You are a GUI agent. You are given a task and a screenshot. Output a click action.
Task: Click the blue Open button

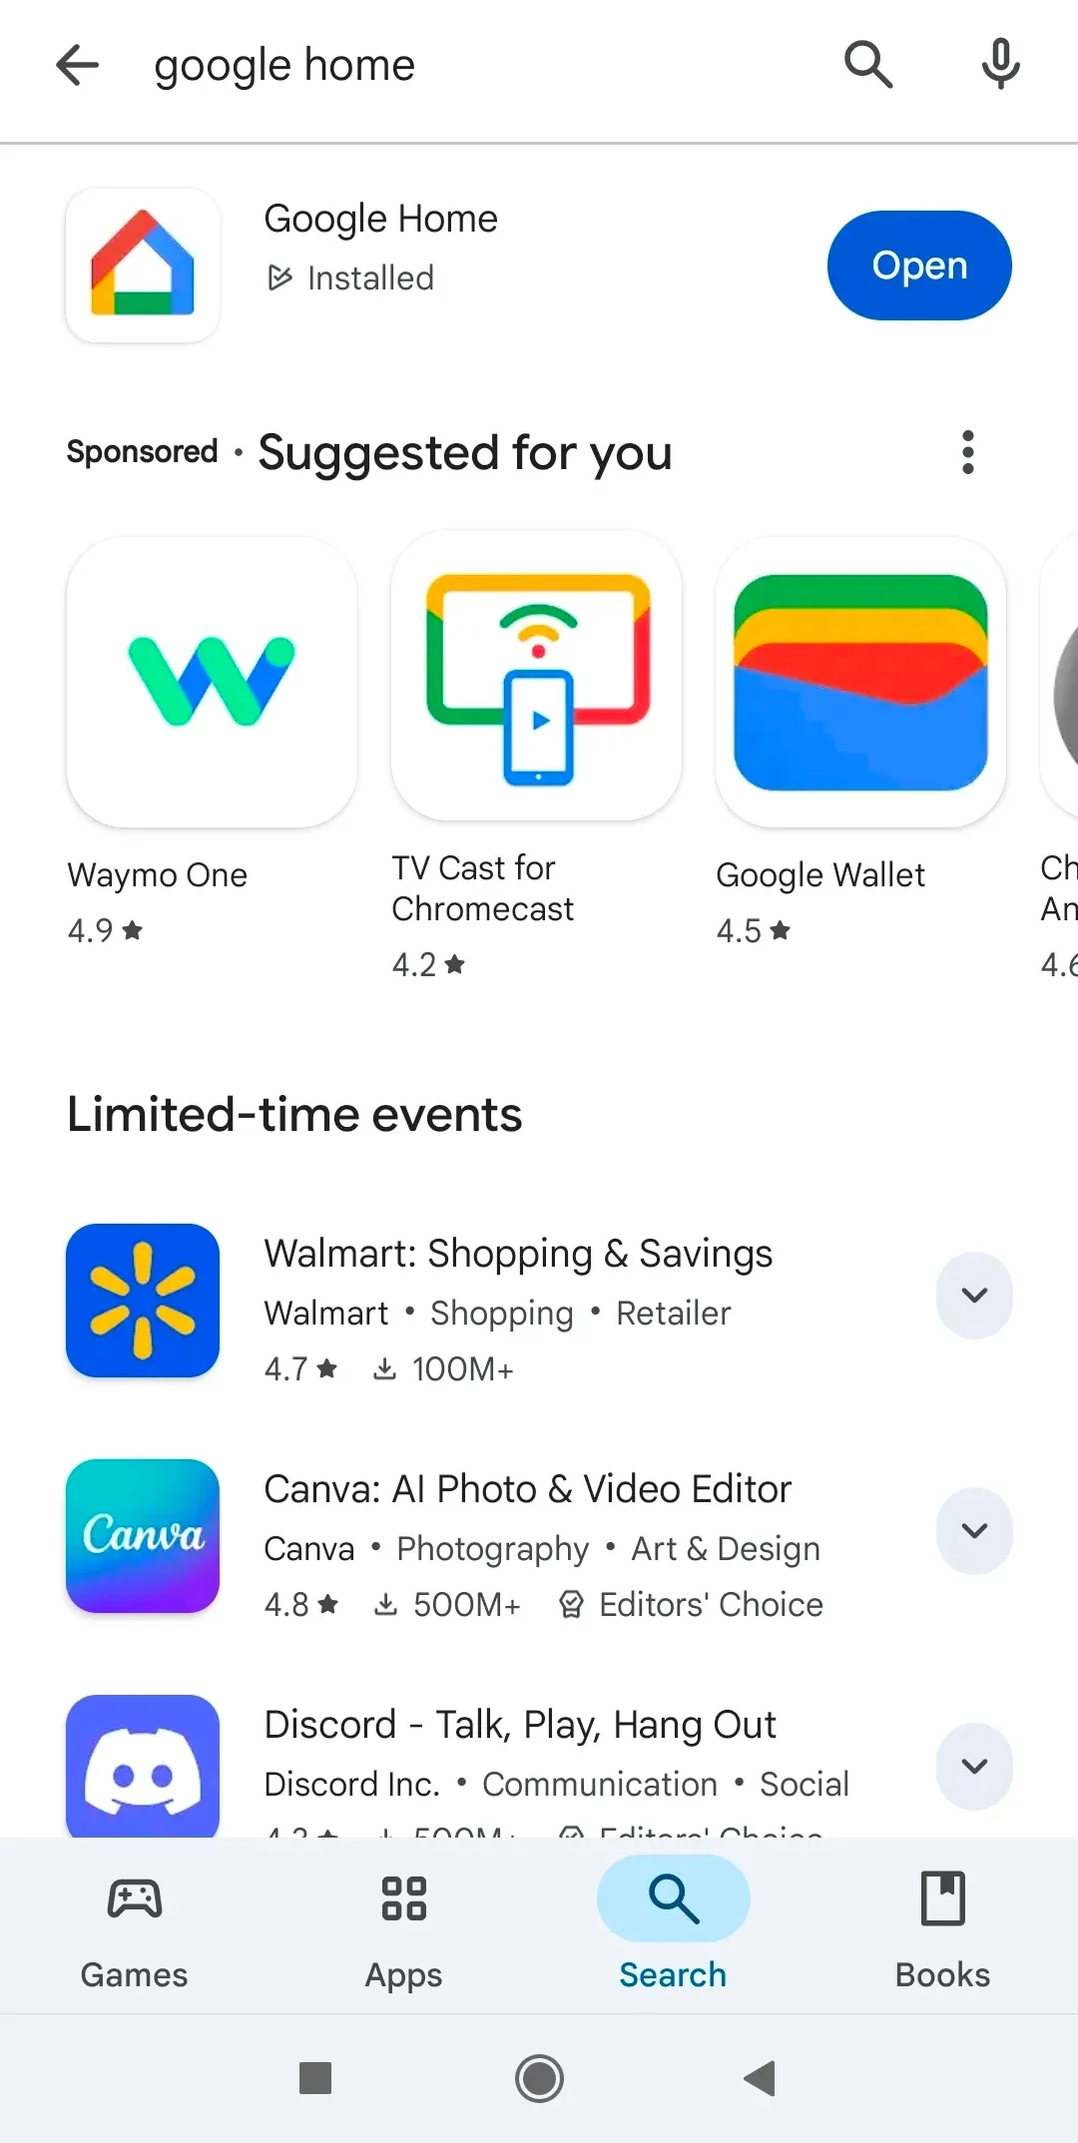[919, 266]
